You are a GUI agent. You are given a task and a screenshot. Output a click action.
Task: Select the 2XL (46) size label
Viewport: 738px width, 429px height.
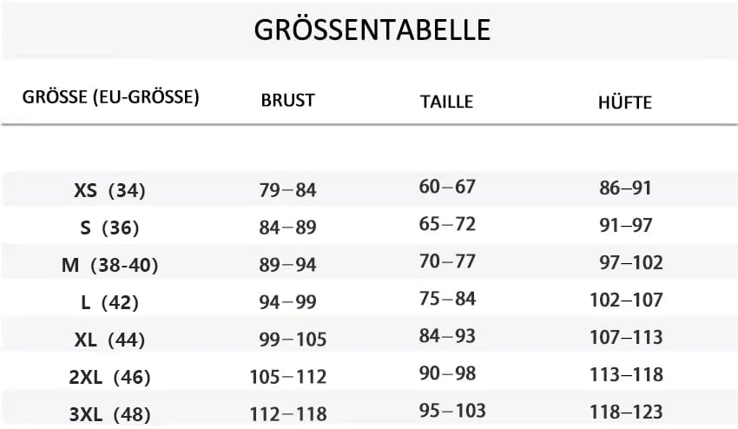coord(109,377)
